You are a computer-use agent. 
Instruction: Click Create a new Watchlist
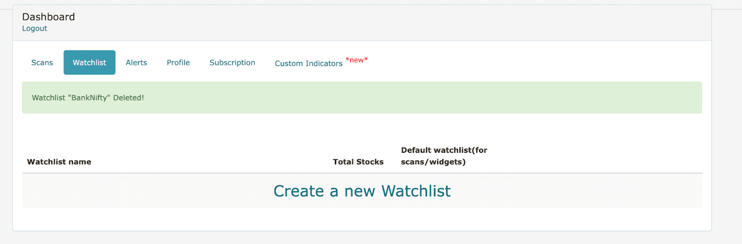coord(362,191)
